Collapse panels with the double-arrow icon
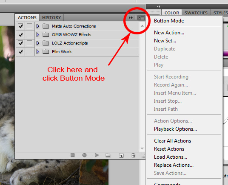The height and width of the screenshot is (185, 228). click(131, 18)
